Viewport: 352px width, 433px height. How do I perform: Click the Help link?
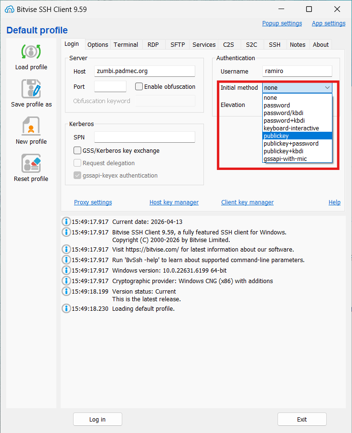pos(334,202)
